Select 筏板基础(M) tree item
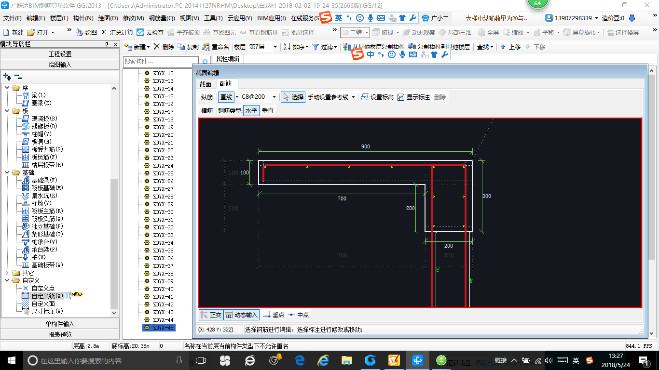 [47, 188]
